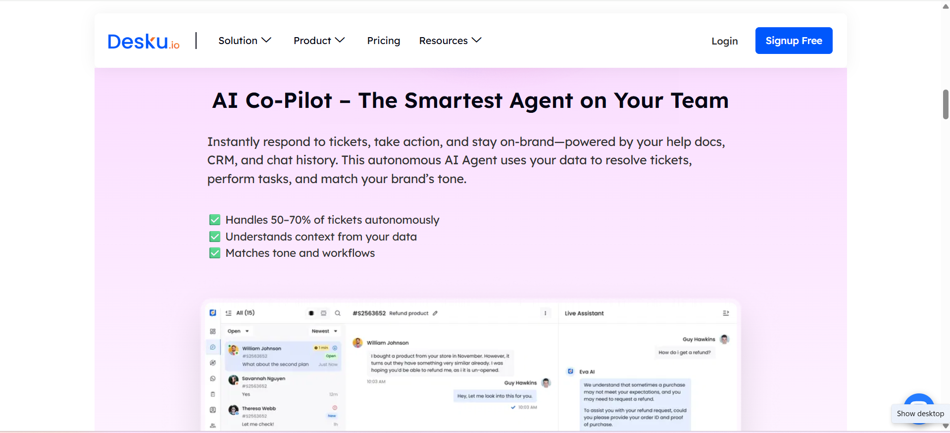Click the 'Live Assistant' panel title
Screen dimensions: 950x433
pos(584,313)
